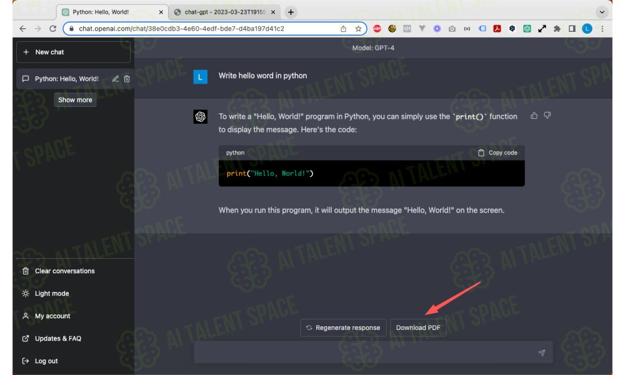Switch to the chat-gpt 2023-03-23 tab
Screen dimensions: 625x375
(224, 12)
